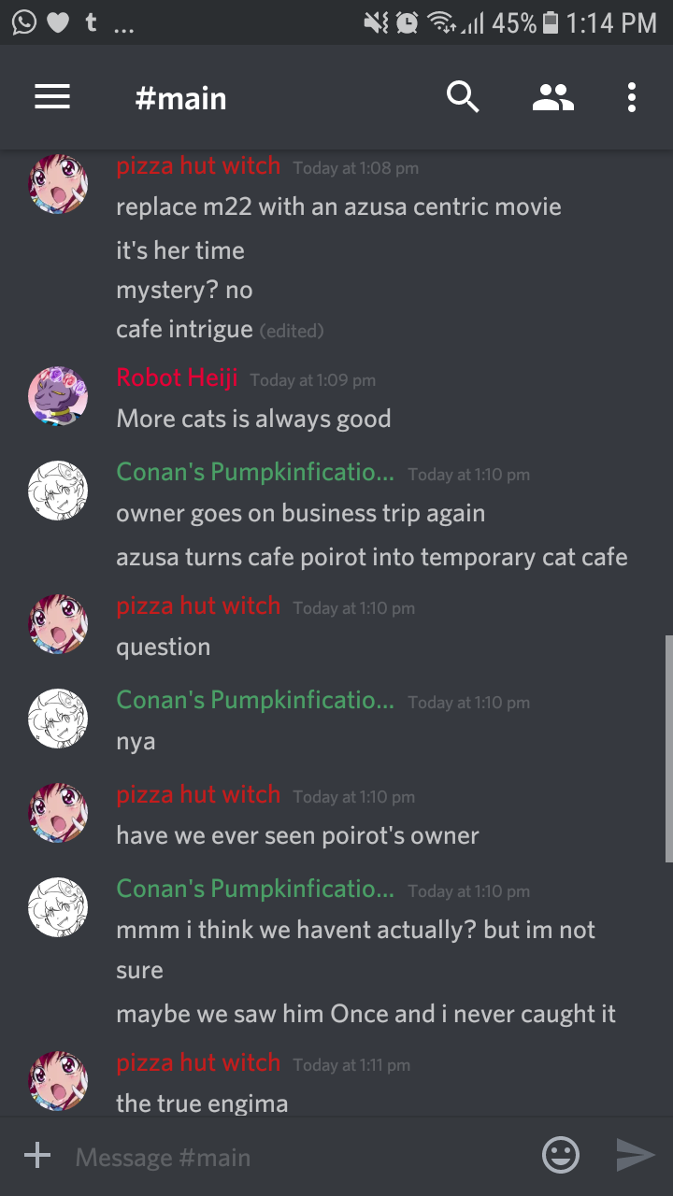Open the hamburger navigation menu
The width and height of the screenshot is (673, 1196).
tap(52, 97)
